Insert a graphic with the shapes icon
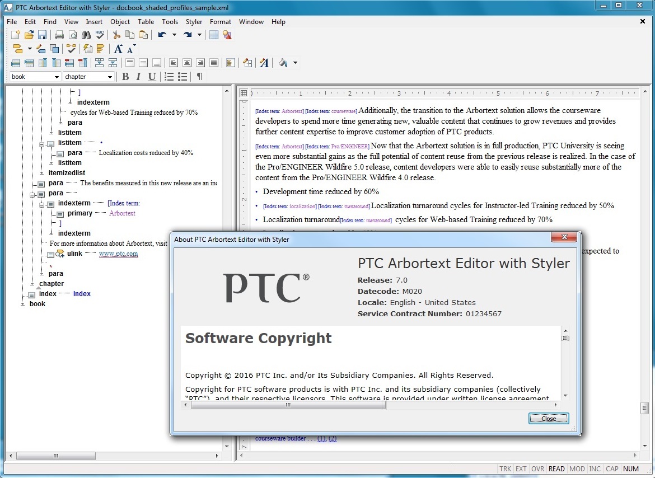This screenshot has height=478, width=655. point(227,35)
